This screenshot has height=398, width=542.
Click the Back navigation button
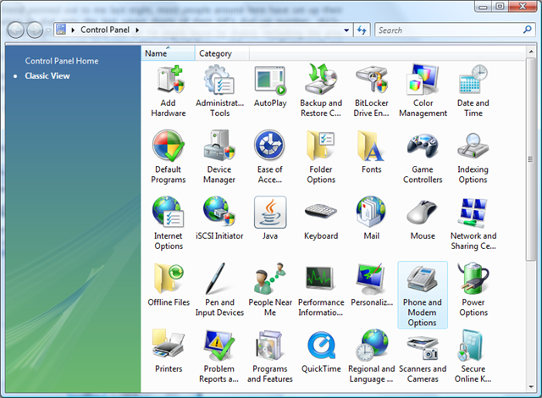coord(15,30)
